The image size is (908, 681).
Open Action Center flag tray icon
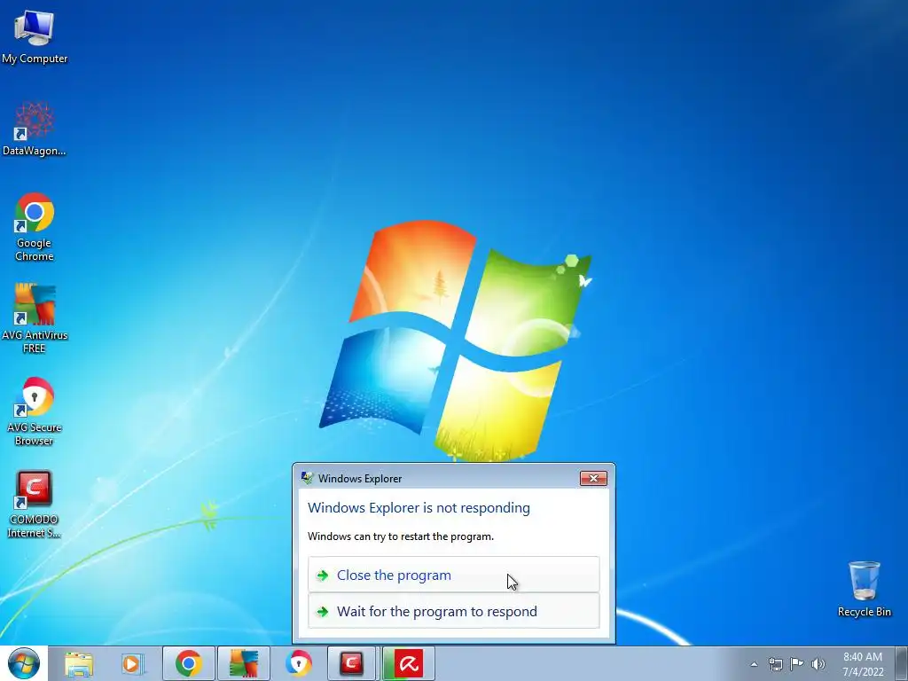(797, 664)
